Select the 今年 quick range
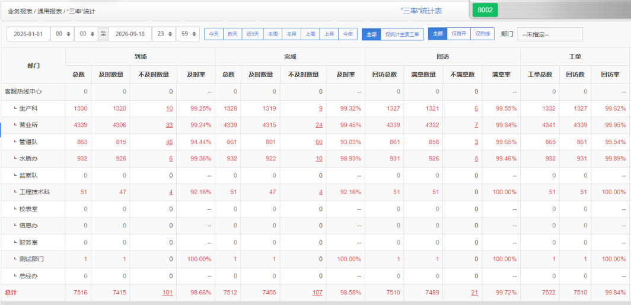Image resolution: width=631 pixels, height=305 pixels. pos(348,34)
